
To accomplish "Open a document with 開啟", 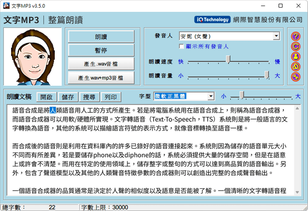I will [x=47, y=97].
